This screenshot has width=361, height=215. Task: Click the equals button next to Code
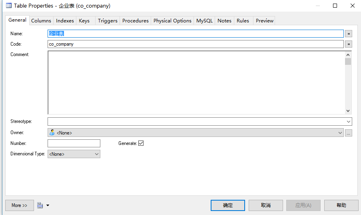(349, 44)
